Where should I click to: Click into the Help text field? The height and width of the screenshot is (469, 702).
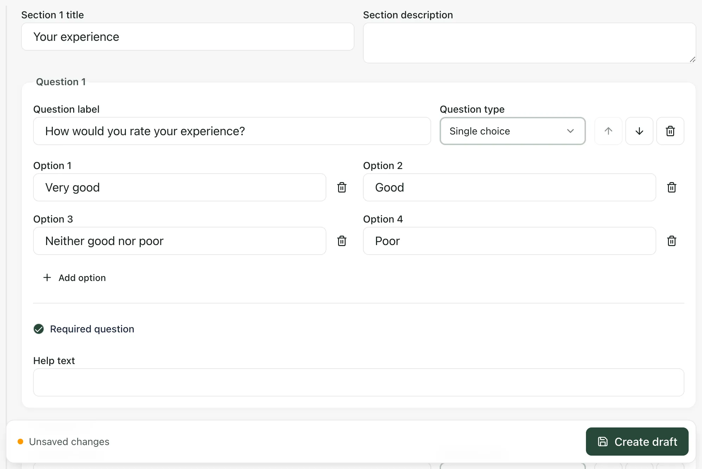[359, 382]
